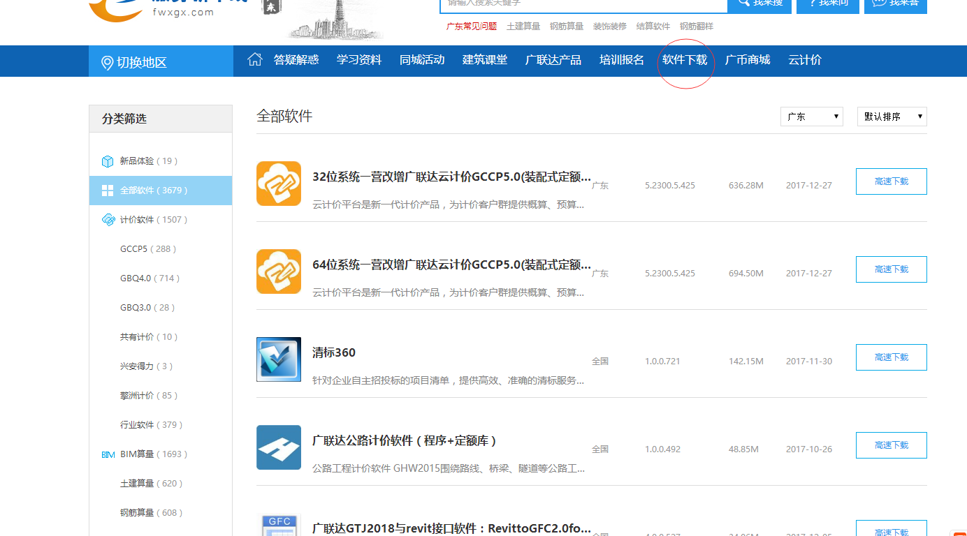Click the fwxgx.com site logo

[170, 10]
